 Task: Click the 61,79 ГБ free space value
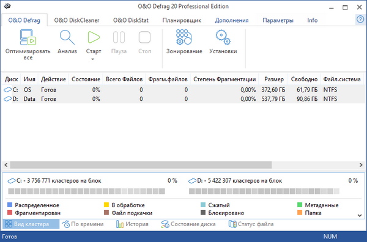(307, 90)
